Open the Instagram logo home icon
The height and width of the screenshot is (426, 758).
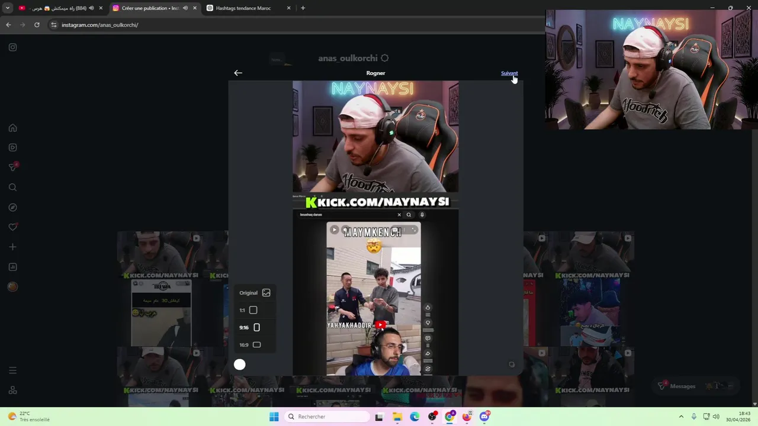click(12, 47)
